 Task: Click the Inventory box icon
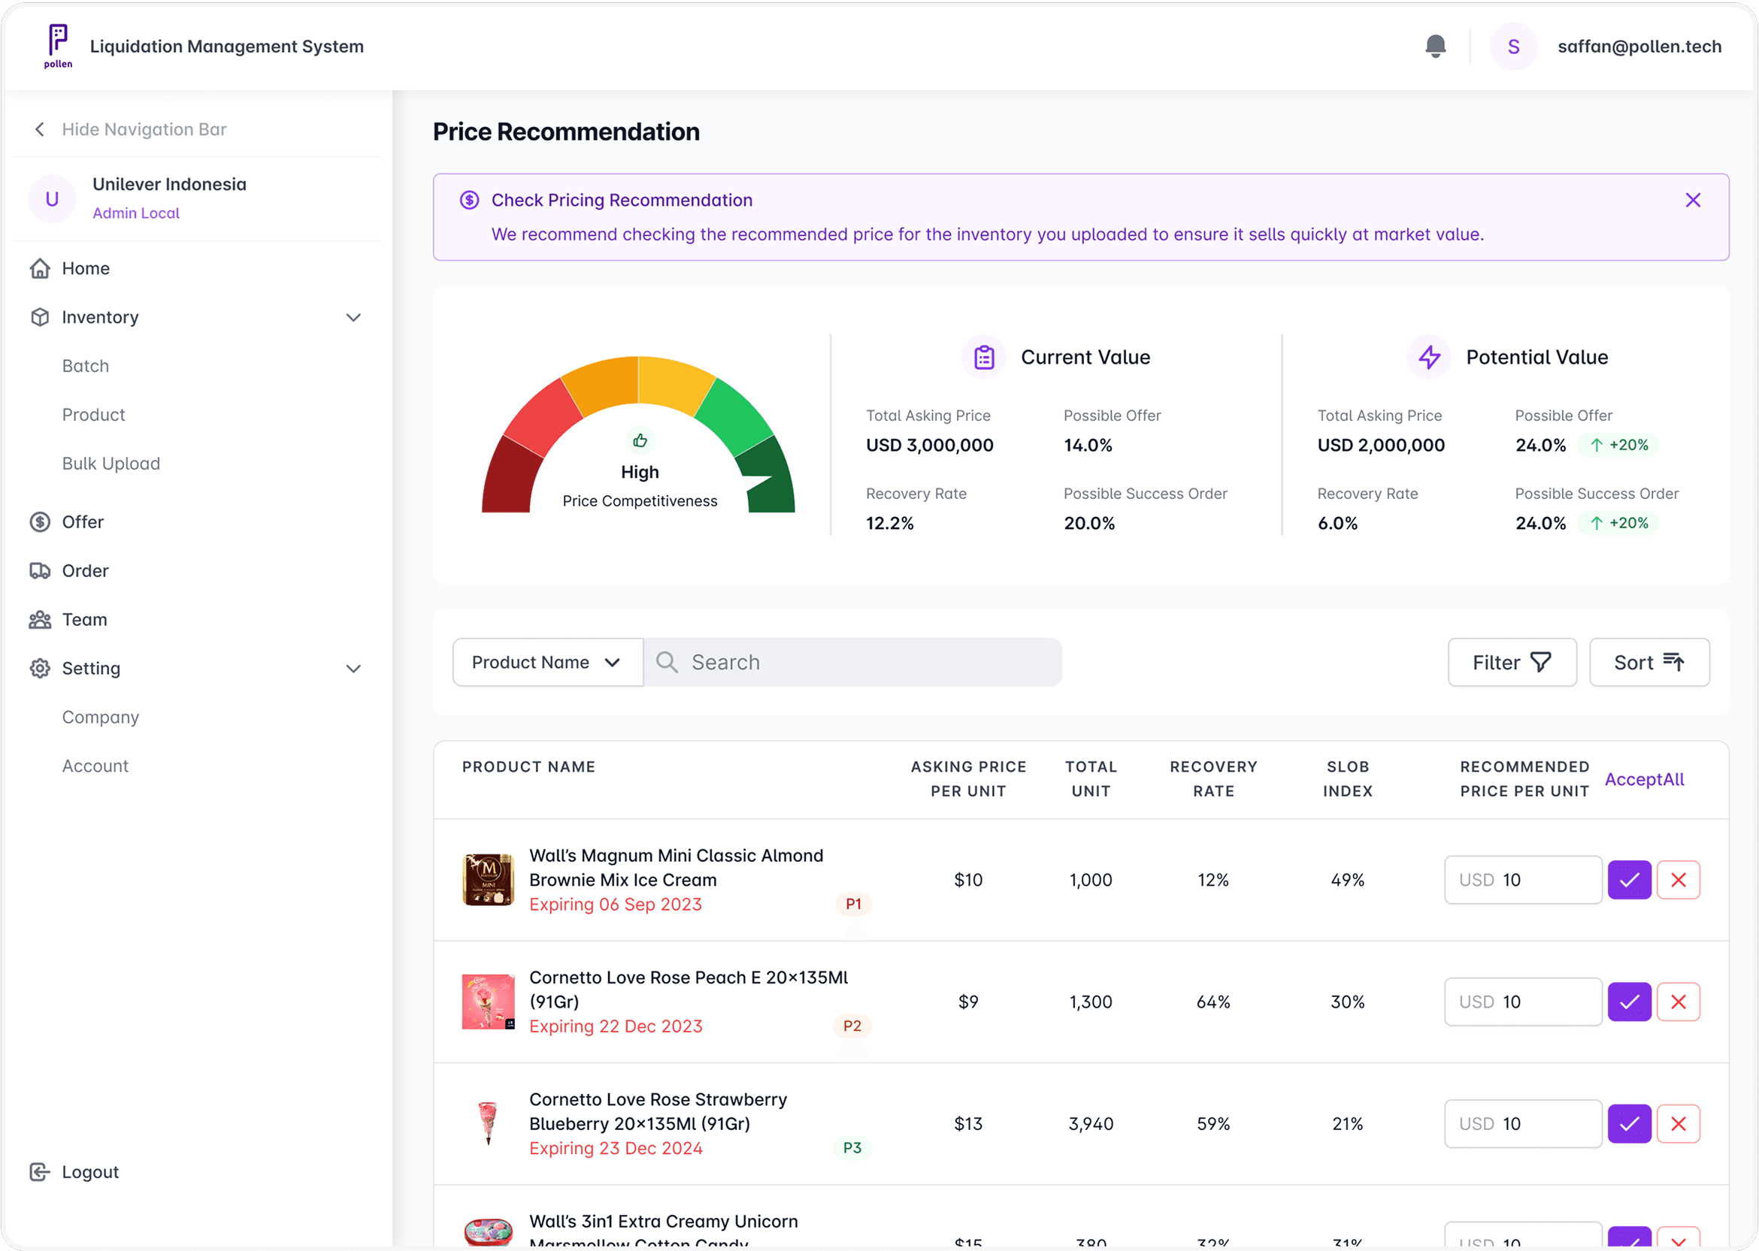tap(40, 317)
